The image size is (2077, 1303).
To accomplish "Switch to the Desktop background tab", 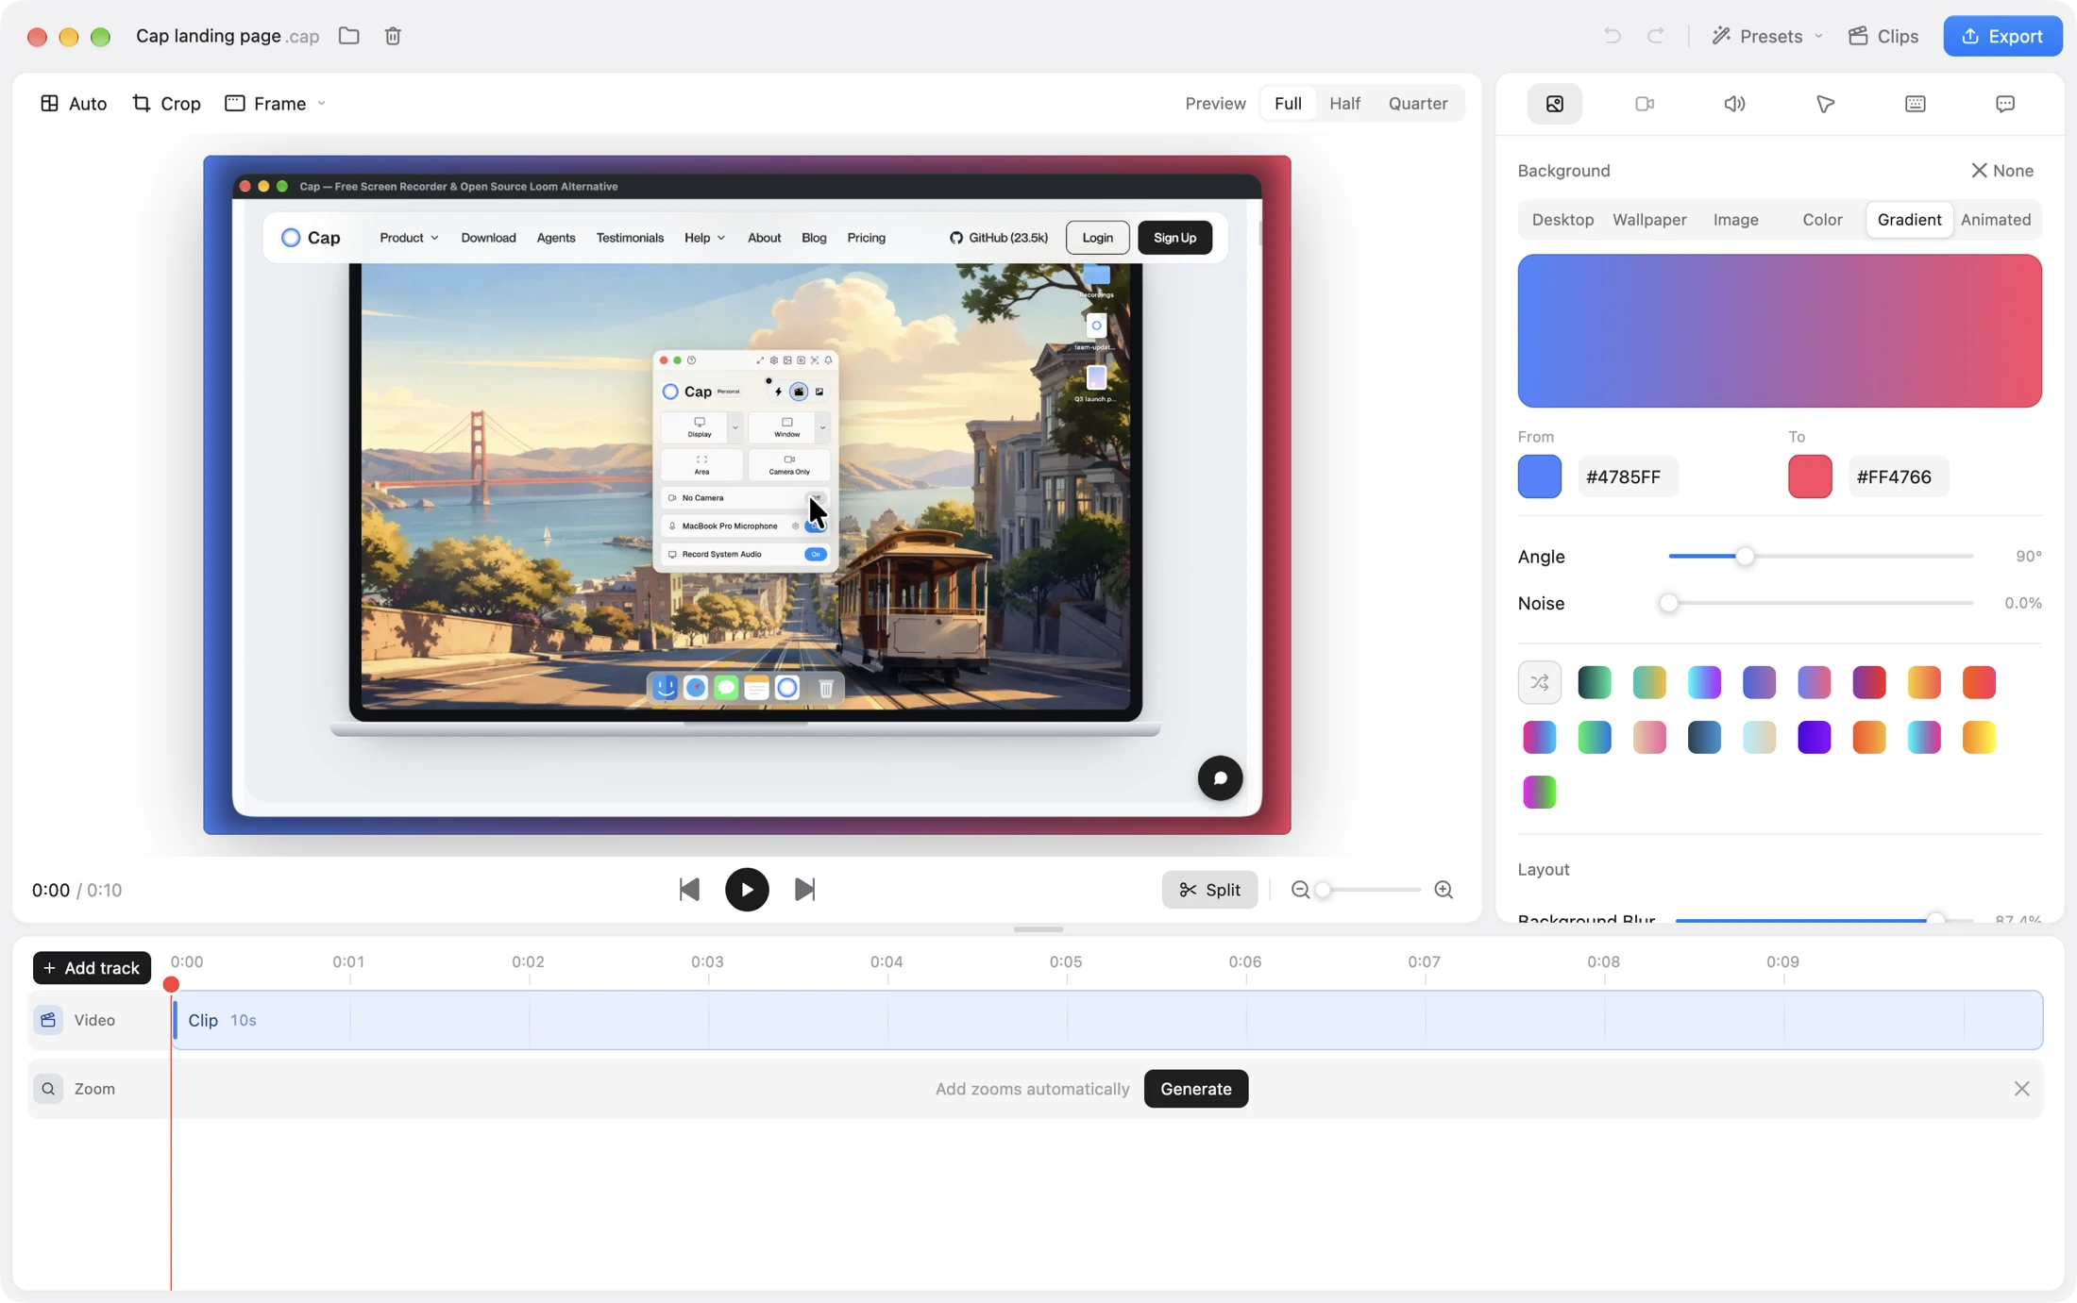I will pyautogui.click(x=1562, y=220).
